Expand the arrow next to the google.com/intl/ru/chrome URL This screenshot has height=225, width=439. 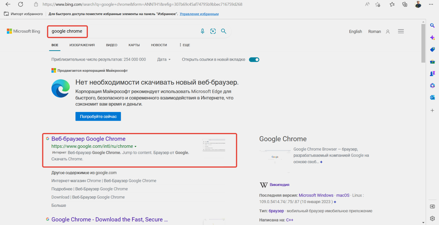pyautogui.click(x=135, y=146)
